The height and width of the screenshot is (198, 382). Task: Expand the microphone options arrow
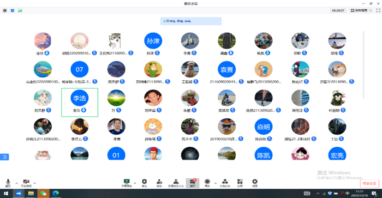click(16, 183)
